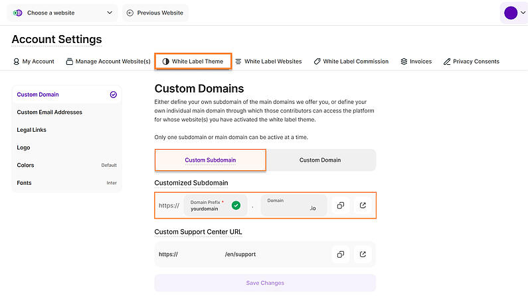
Task: Click the Customized Subdomain label
Action: pyautogui.click(x=191, y=183)
